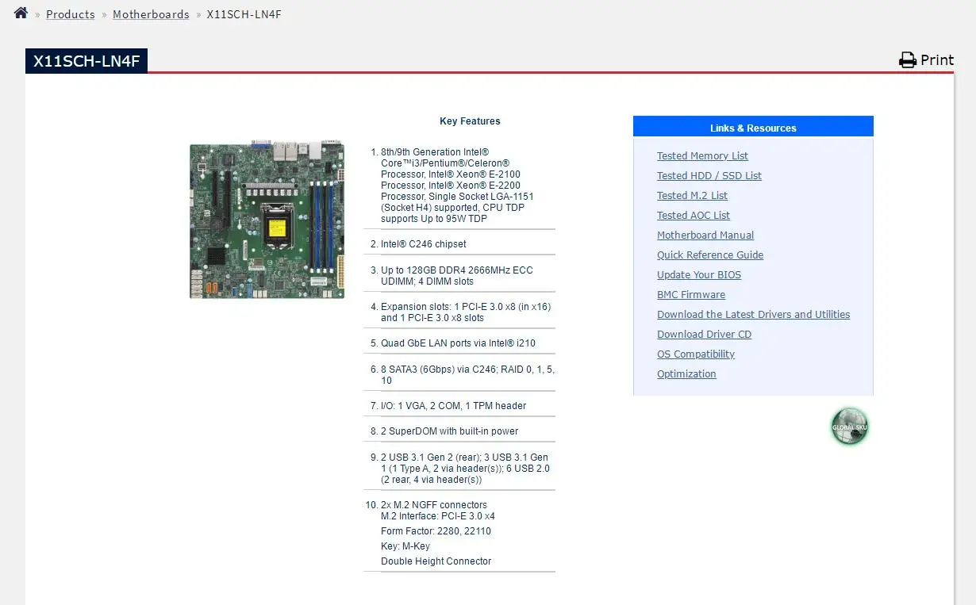
Task: Open the Tested AOC List link
Action: (x=694, y=216)
